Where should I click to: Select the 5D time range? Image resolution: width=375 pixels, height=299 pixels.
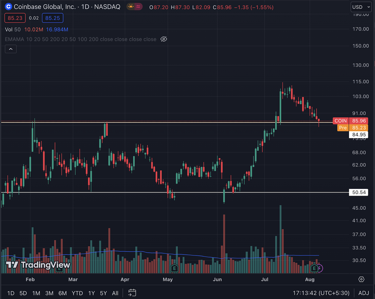click(23, 293)
